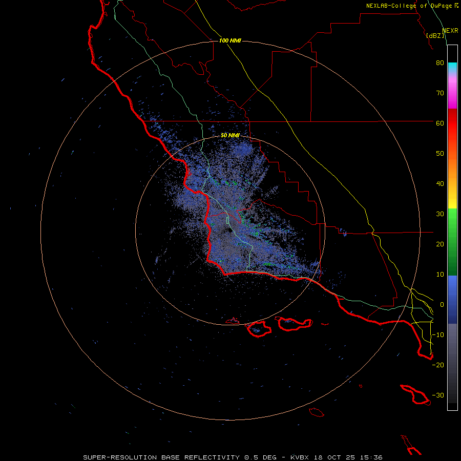Click the magenta segment of the color bar
Viewport: 461px width, 461px height.
click(452, 94)
